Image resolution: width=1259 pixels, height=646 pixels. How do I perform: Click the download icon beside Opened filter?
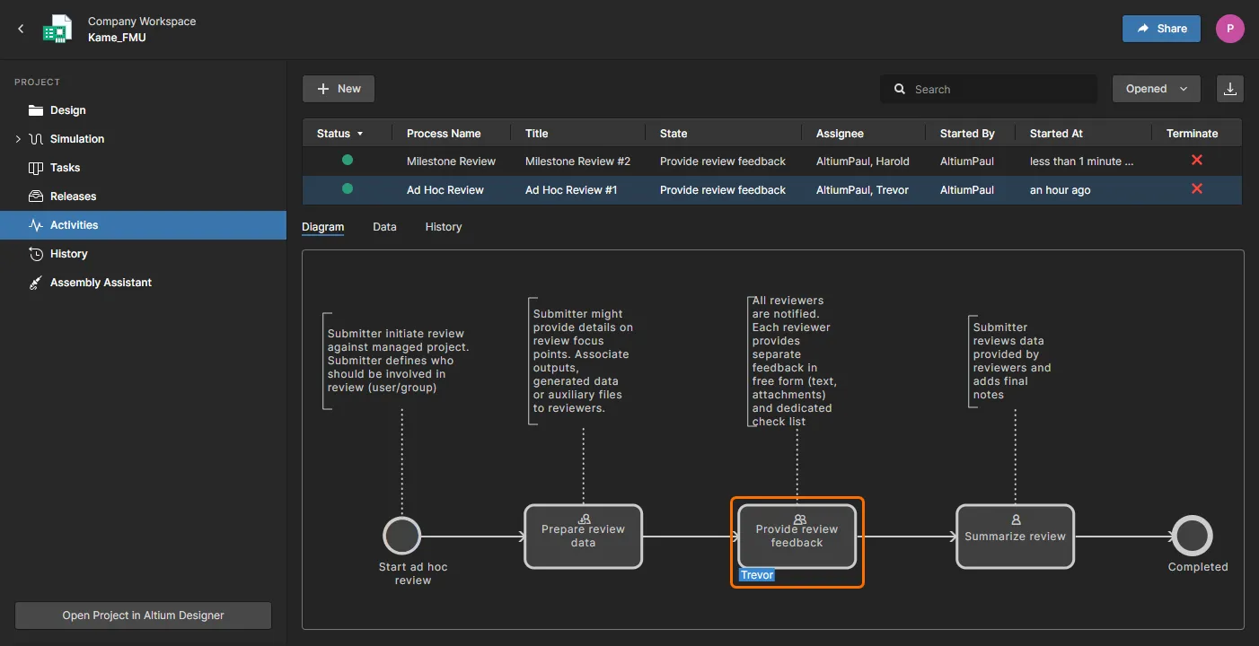click(x=1230, y=89)
